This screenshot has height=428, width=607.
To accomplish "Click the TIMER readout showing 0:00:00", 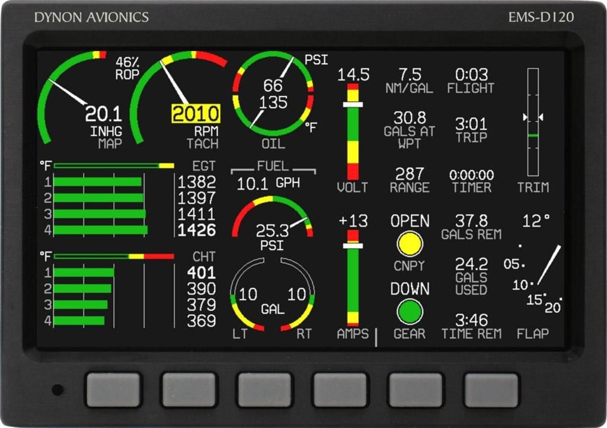I will pos(471,175).
